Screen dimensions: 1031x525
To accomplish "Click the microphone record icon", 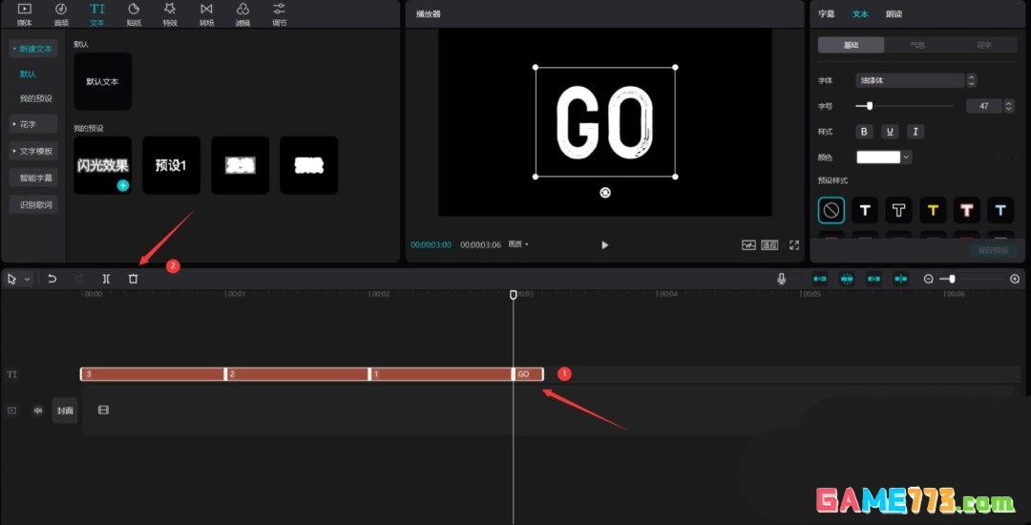I will [x=782, y=279].
